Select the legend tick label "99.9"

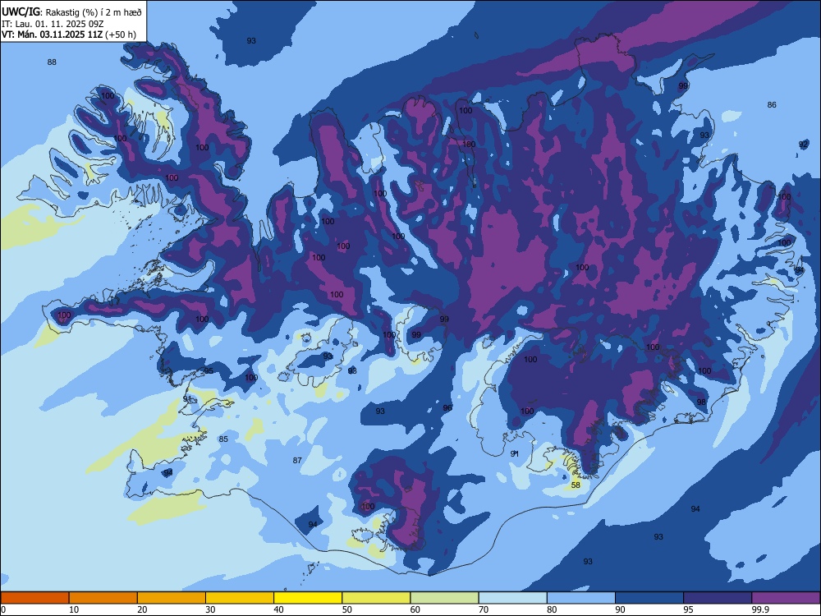click(759, 609)
